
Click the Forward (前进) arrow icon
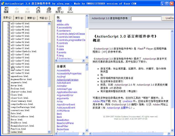tap(27, 9)
